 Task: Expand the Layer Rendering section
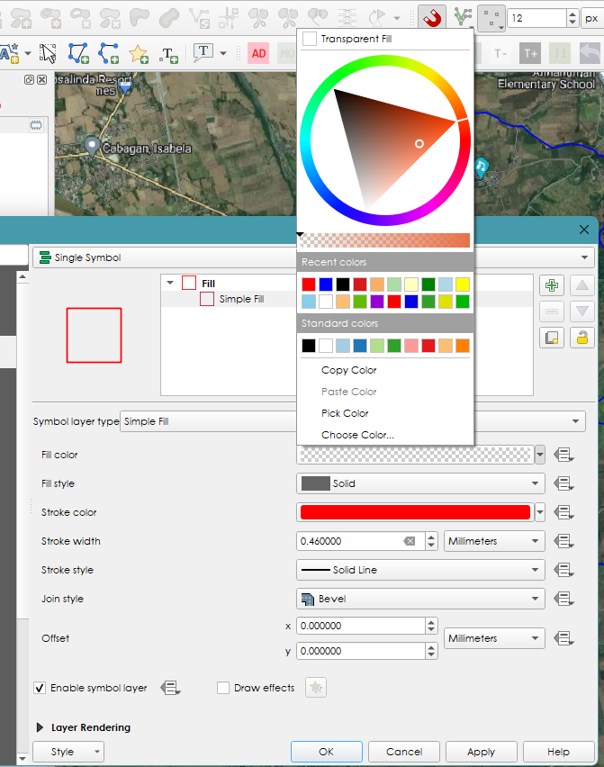41,727
